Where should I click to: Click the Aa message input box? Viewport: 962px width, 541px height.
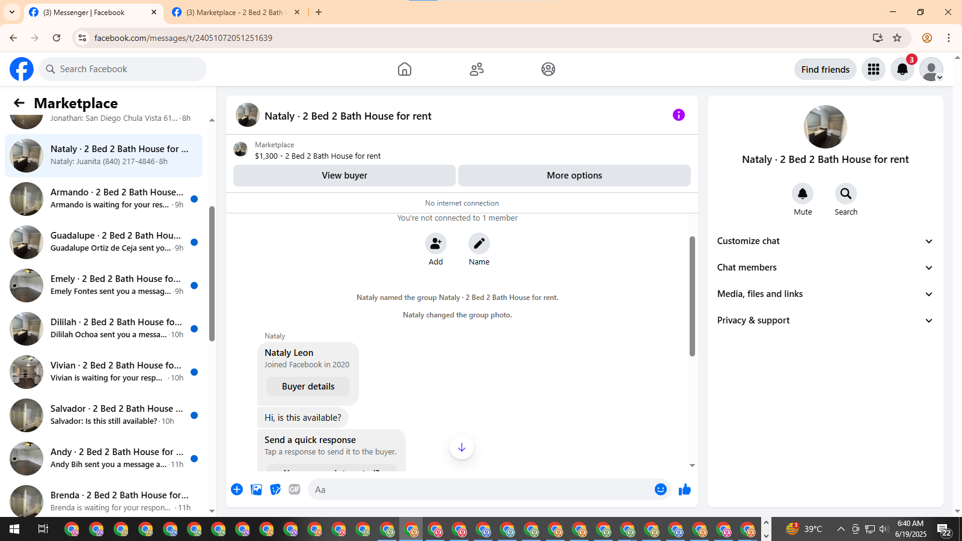click(x=481, y=489)
